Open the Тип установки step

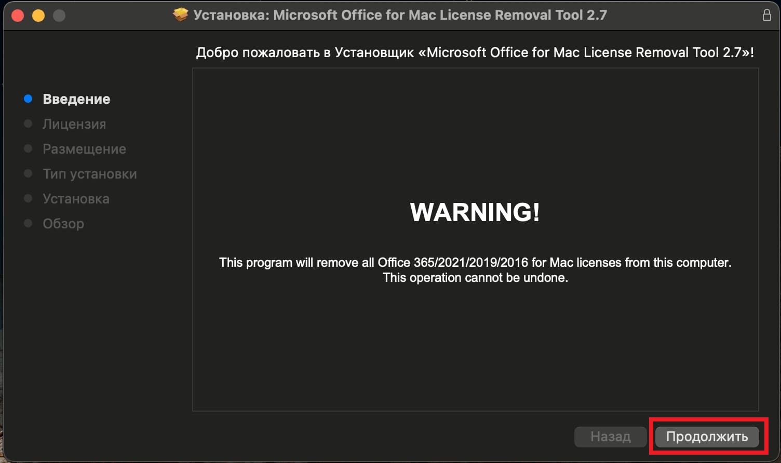(90, 174)
